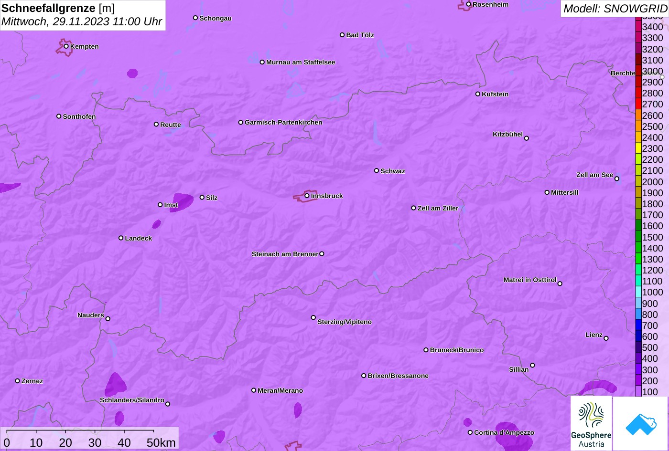Image resolution: width=669 pixels, height=451 pixels.
Task: Click the Mittersill location dot
Action: [547, 192]
